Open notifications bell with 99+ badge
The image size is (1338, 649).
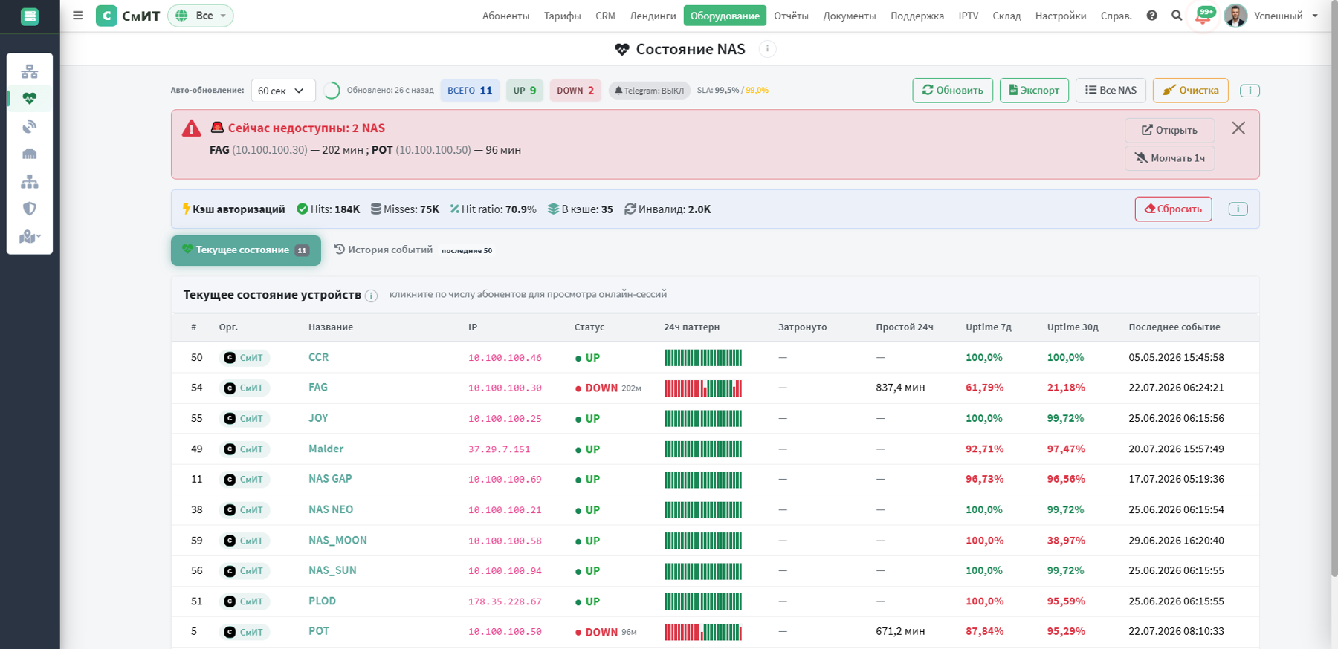pos(1203,16)
